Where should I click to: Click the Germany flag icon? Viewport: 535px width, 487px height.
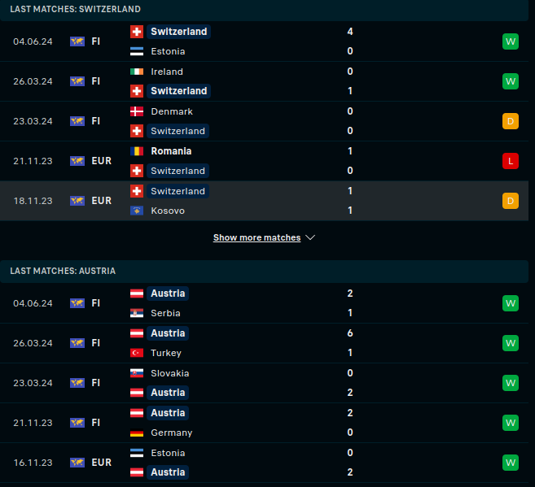coord(137,433)
